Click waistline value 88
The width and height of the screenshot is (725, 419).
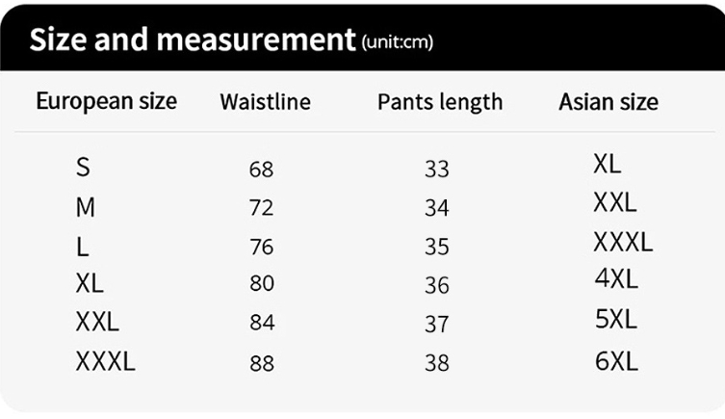(262, 363)
